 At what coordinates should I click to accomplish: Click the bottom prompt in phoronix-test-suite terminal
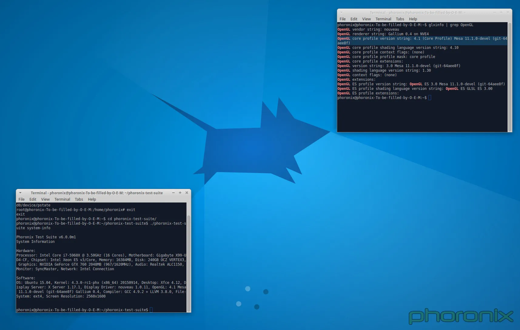tap(84, 310)
